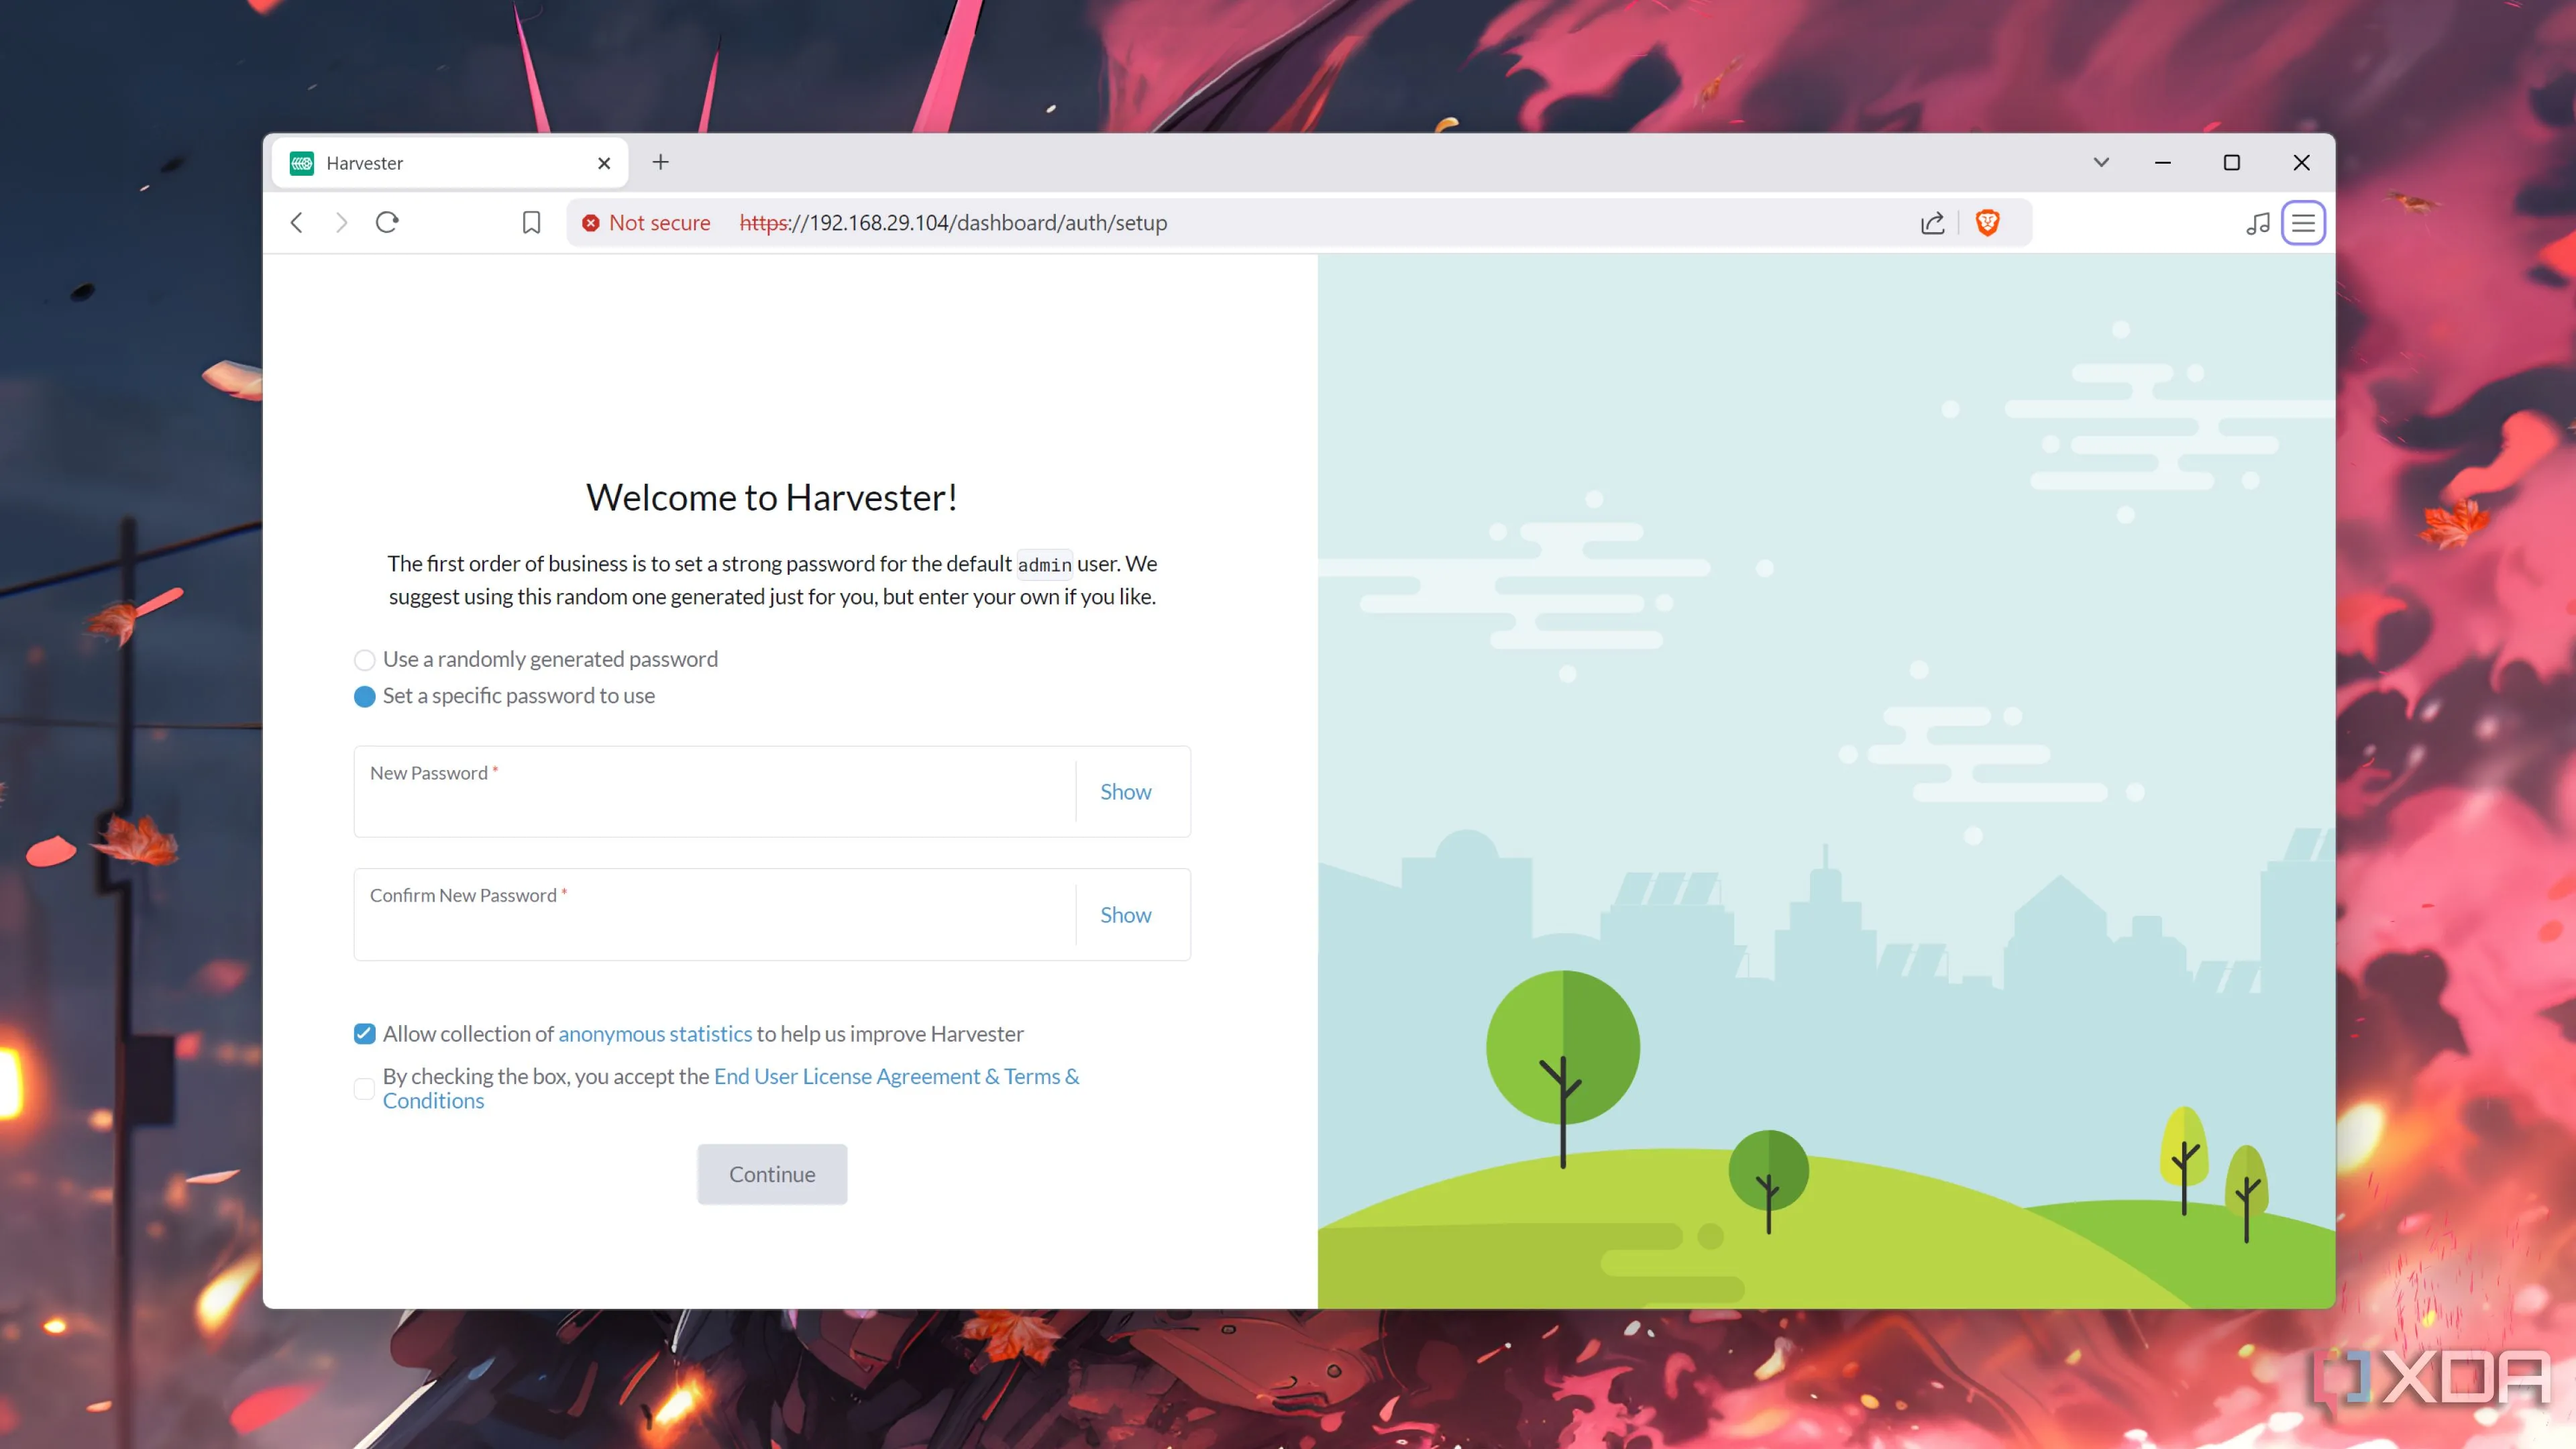Click the Continue button
This screenshot has width=2576, height=1449.
tap(772, 1174)
